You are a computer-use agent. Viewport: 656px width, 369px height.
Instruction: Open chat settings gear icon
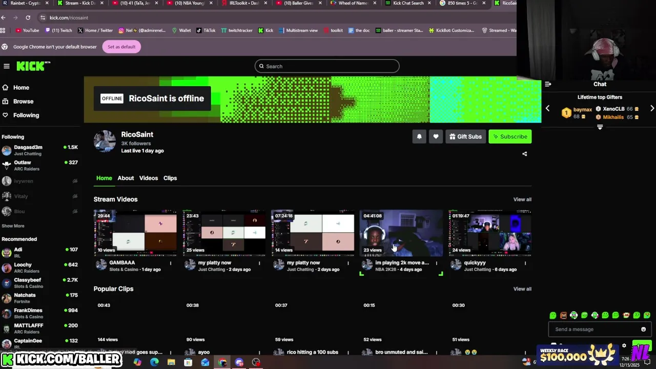click(624, 345)
